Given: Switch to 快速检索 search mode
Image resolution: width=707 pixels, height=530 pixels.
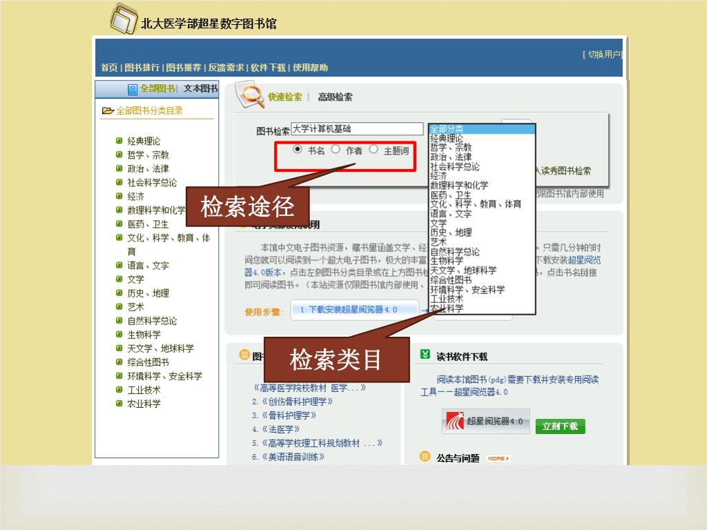Looking at the screenshot, I should pos(285,97).
